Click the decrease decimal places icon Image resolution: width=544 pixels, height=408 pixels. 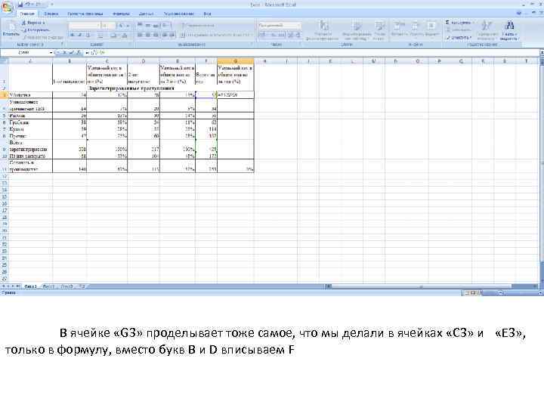pos(298,35)
